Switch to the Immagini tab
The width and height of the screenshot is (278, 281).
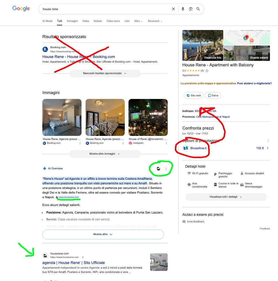(x=72, y=21)
